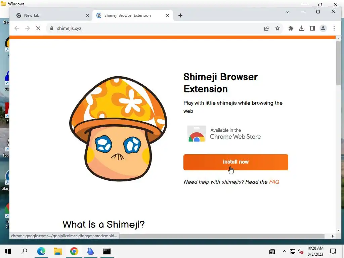Click the mushroom shimeji image

tap(118, 129)
